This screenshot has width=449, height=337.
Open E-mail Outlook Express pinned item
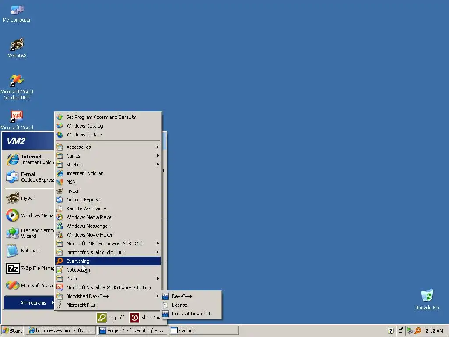[x=29, y=177]
